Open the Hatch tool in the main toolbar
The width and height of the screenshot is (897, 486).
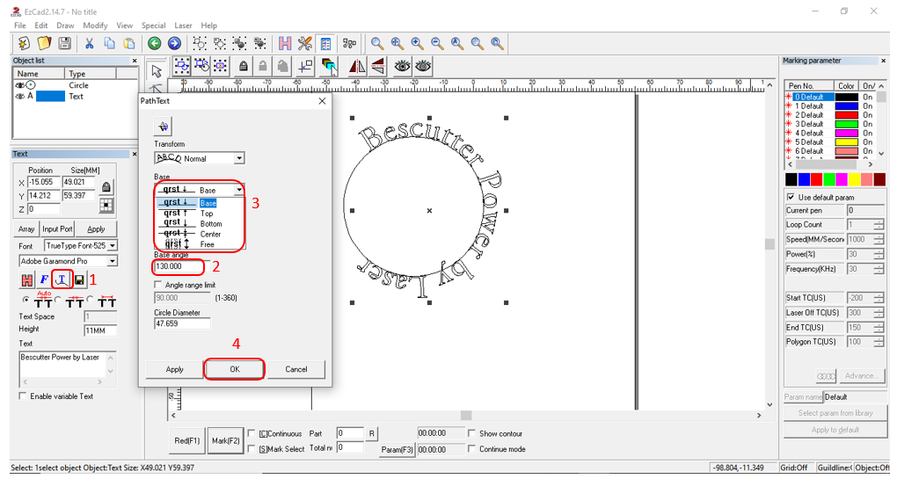tap(285, 43)
